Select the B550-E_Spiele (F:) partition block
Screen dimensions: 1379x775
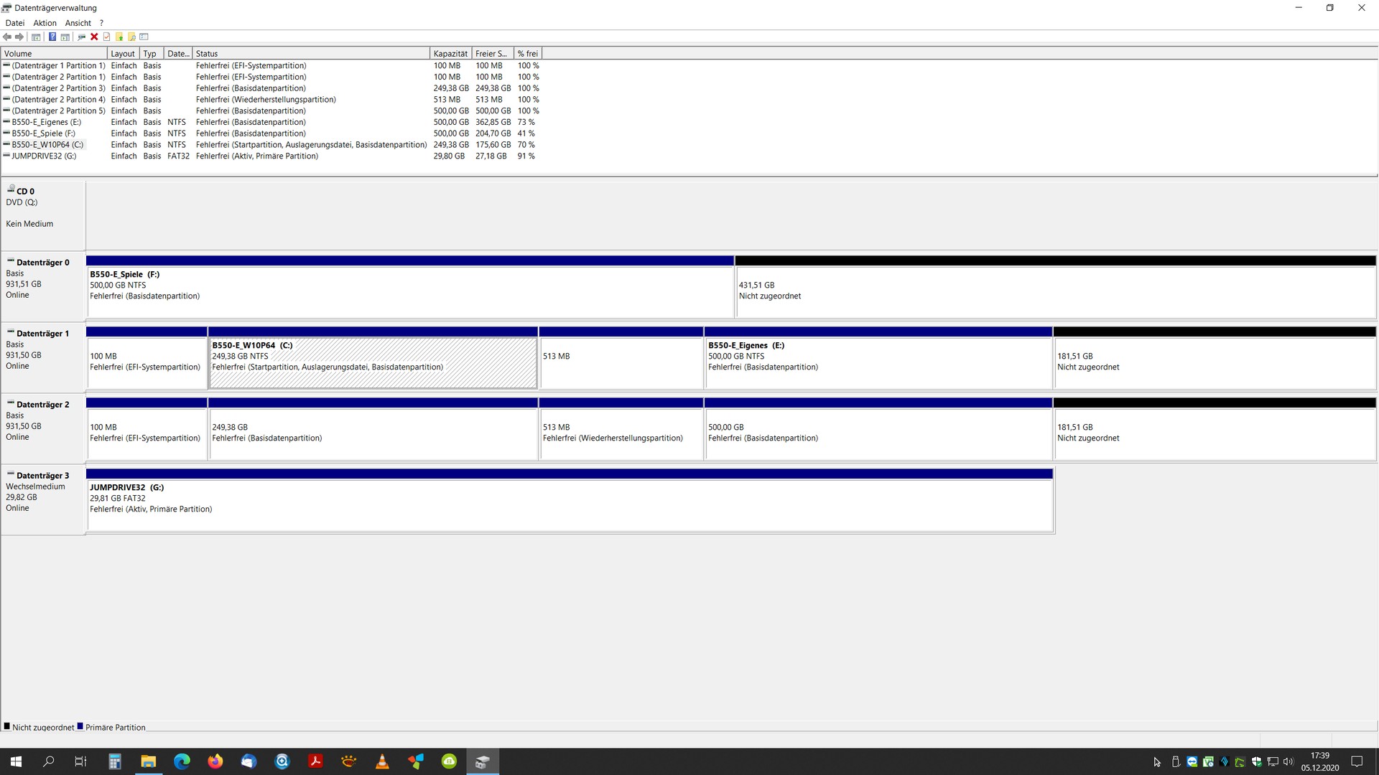409,292
